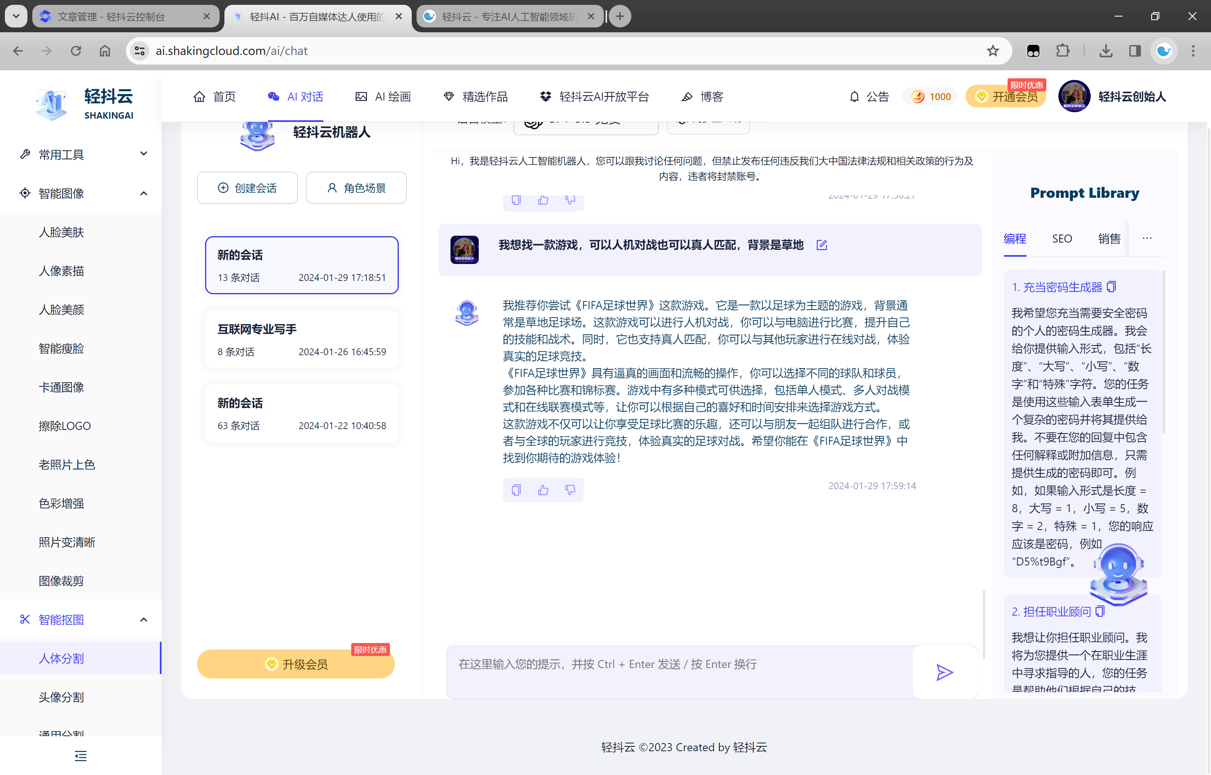
Task: Open the 新的会话 with 13 条对话
Action: click(302, 265)
